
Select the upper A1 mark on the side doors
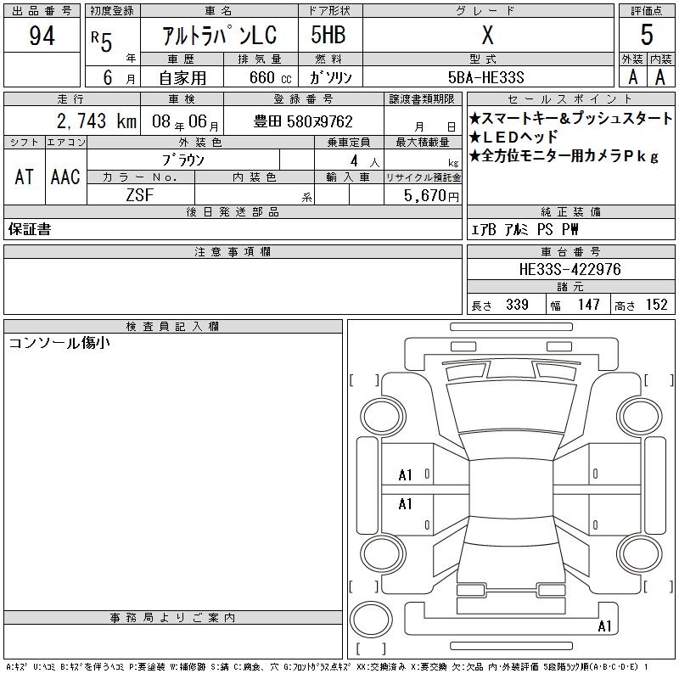tap(406, 475)
